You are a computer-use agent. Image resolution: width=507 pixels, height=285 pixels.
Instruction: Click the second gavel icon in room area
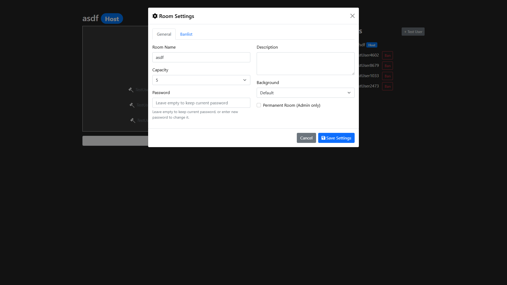[x=132, y=105]
